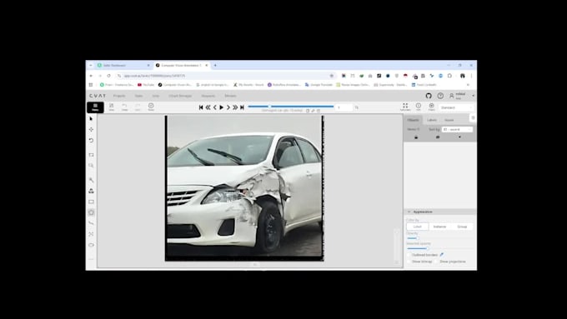Click the Save icon in toolbar
Image resolution: width=567 pixels, height=319 pixels.
click(x=112, y=107)
